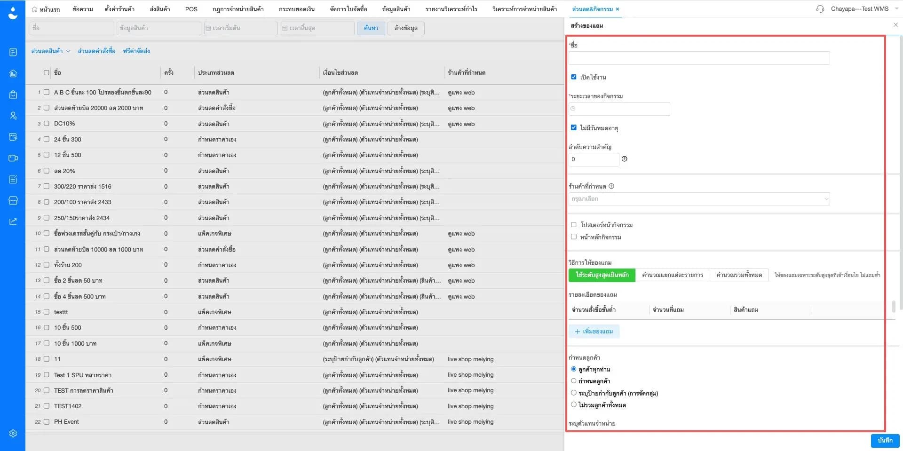The image size is (903, 451).
Task: Click info icon beside ร้านค้าที่กำหนด
Action: click(x=611, y=186)
